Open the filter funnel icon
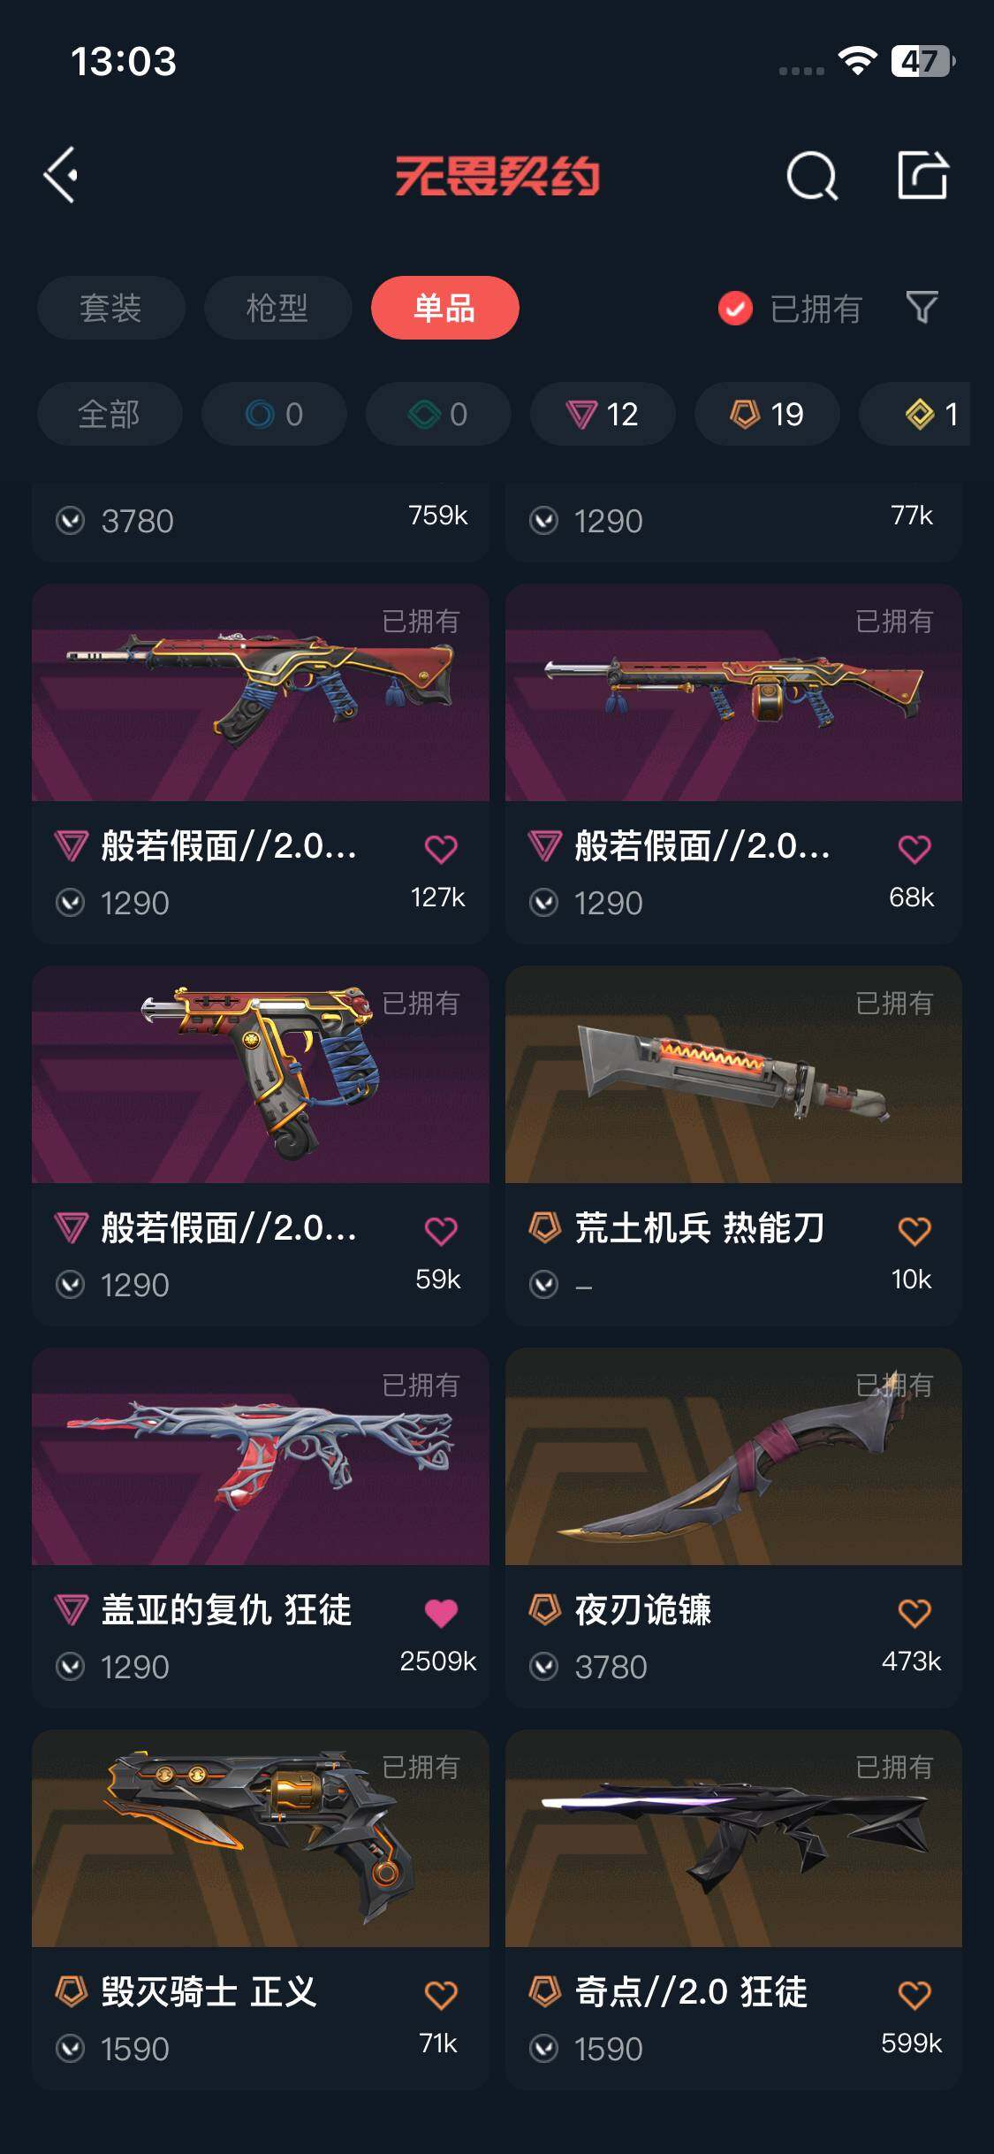 (x=922, y=307)
